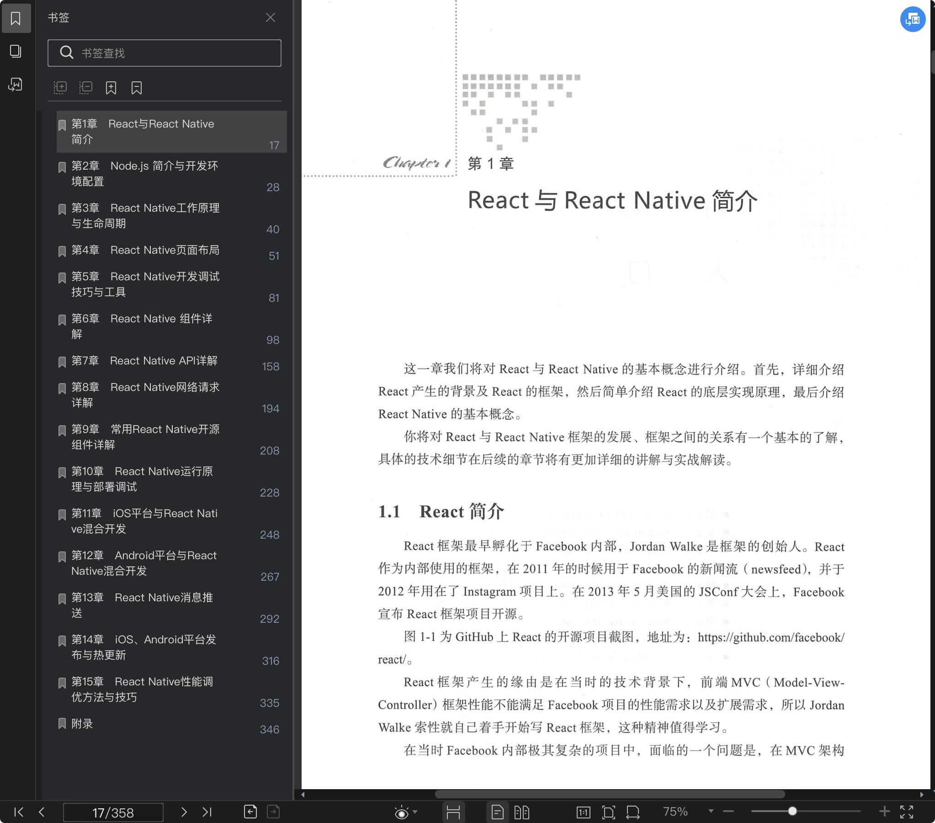
Task: Select bookmark 第1章 React与React Native简介
Action: (x=171, y=131)
